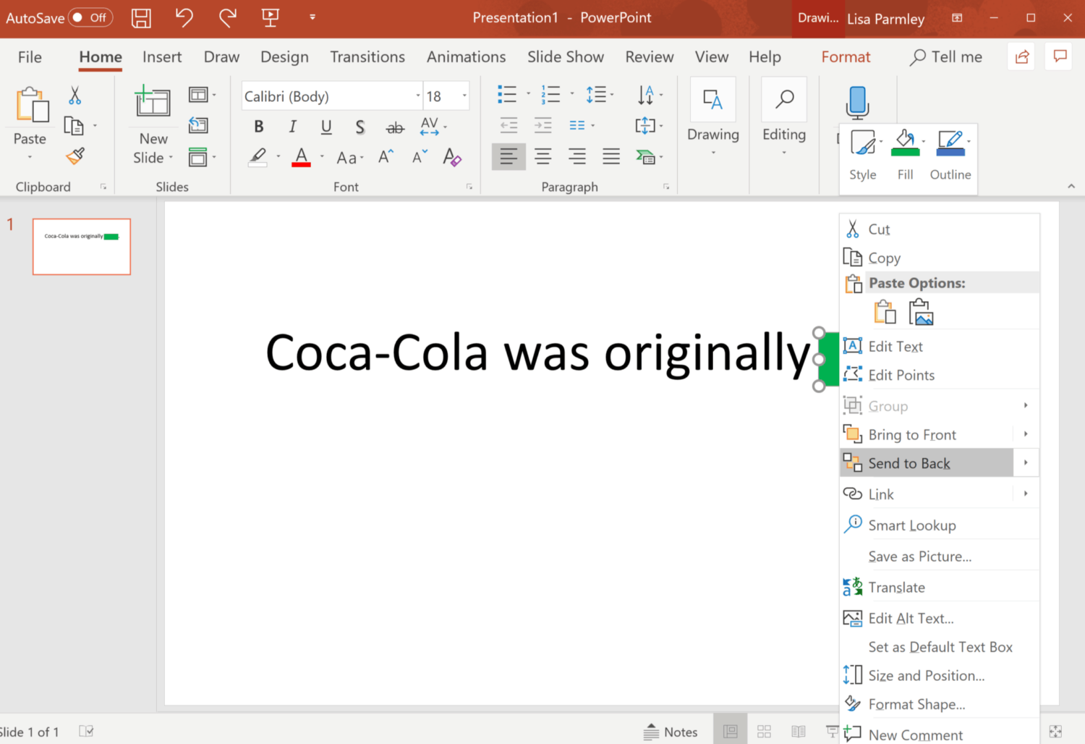Toggle Strikethrough formatting

394,127
